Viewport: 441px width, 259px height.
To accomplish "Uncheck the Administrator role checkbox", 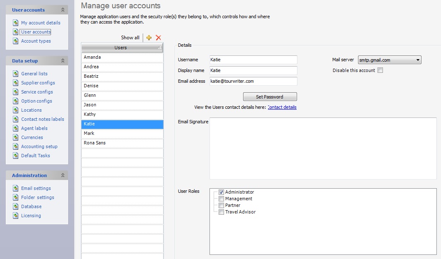I will click(x=222, y=192).
